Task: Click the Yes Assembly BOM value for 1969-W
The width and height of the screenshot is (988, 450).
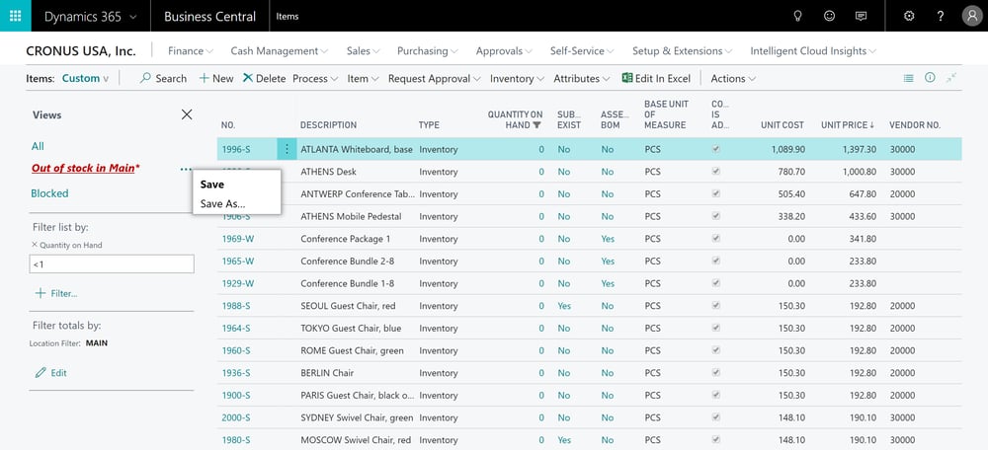Action: click(x=608, y=239)
